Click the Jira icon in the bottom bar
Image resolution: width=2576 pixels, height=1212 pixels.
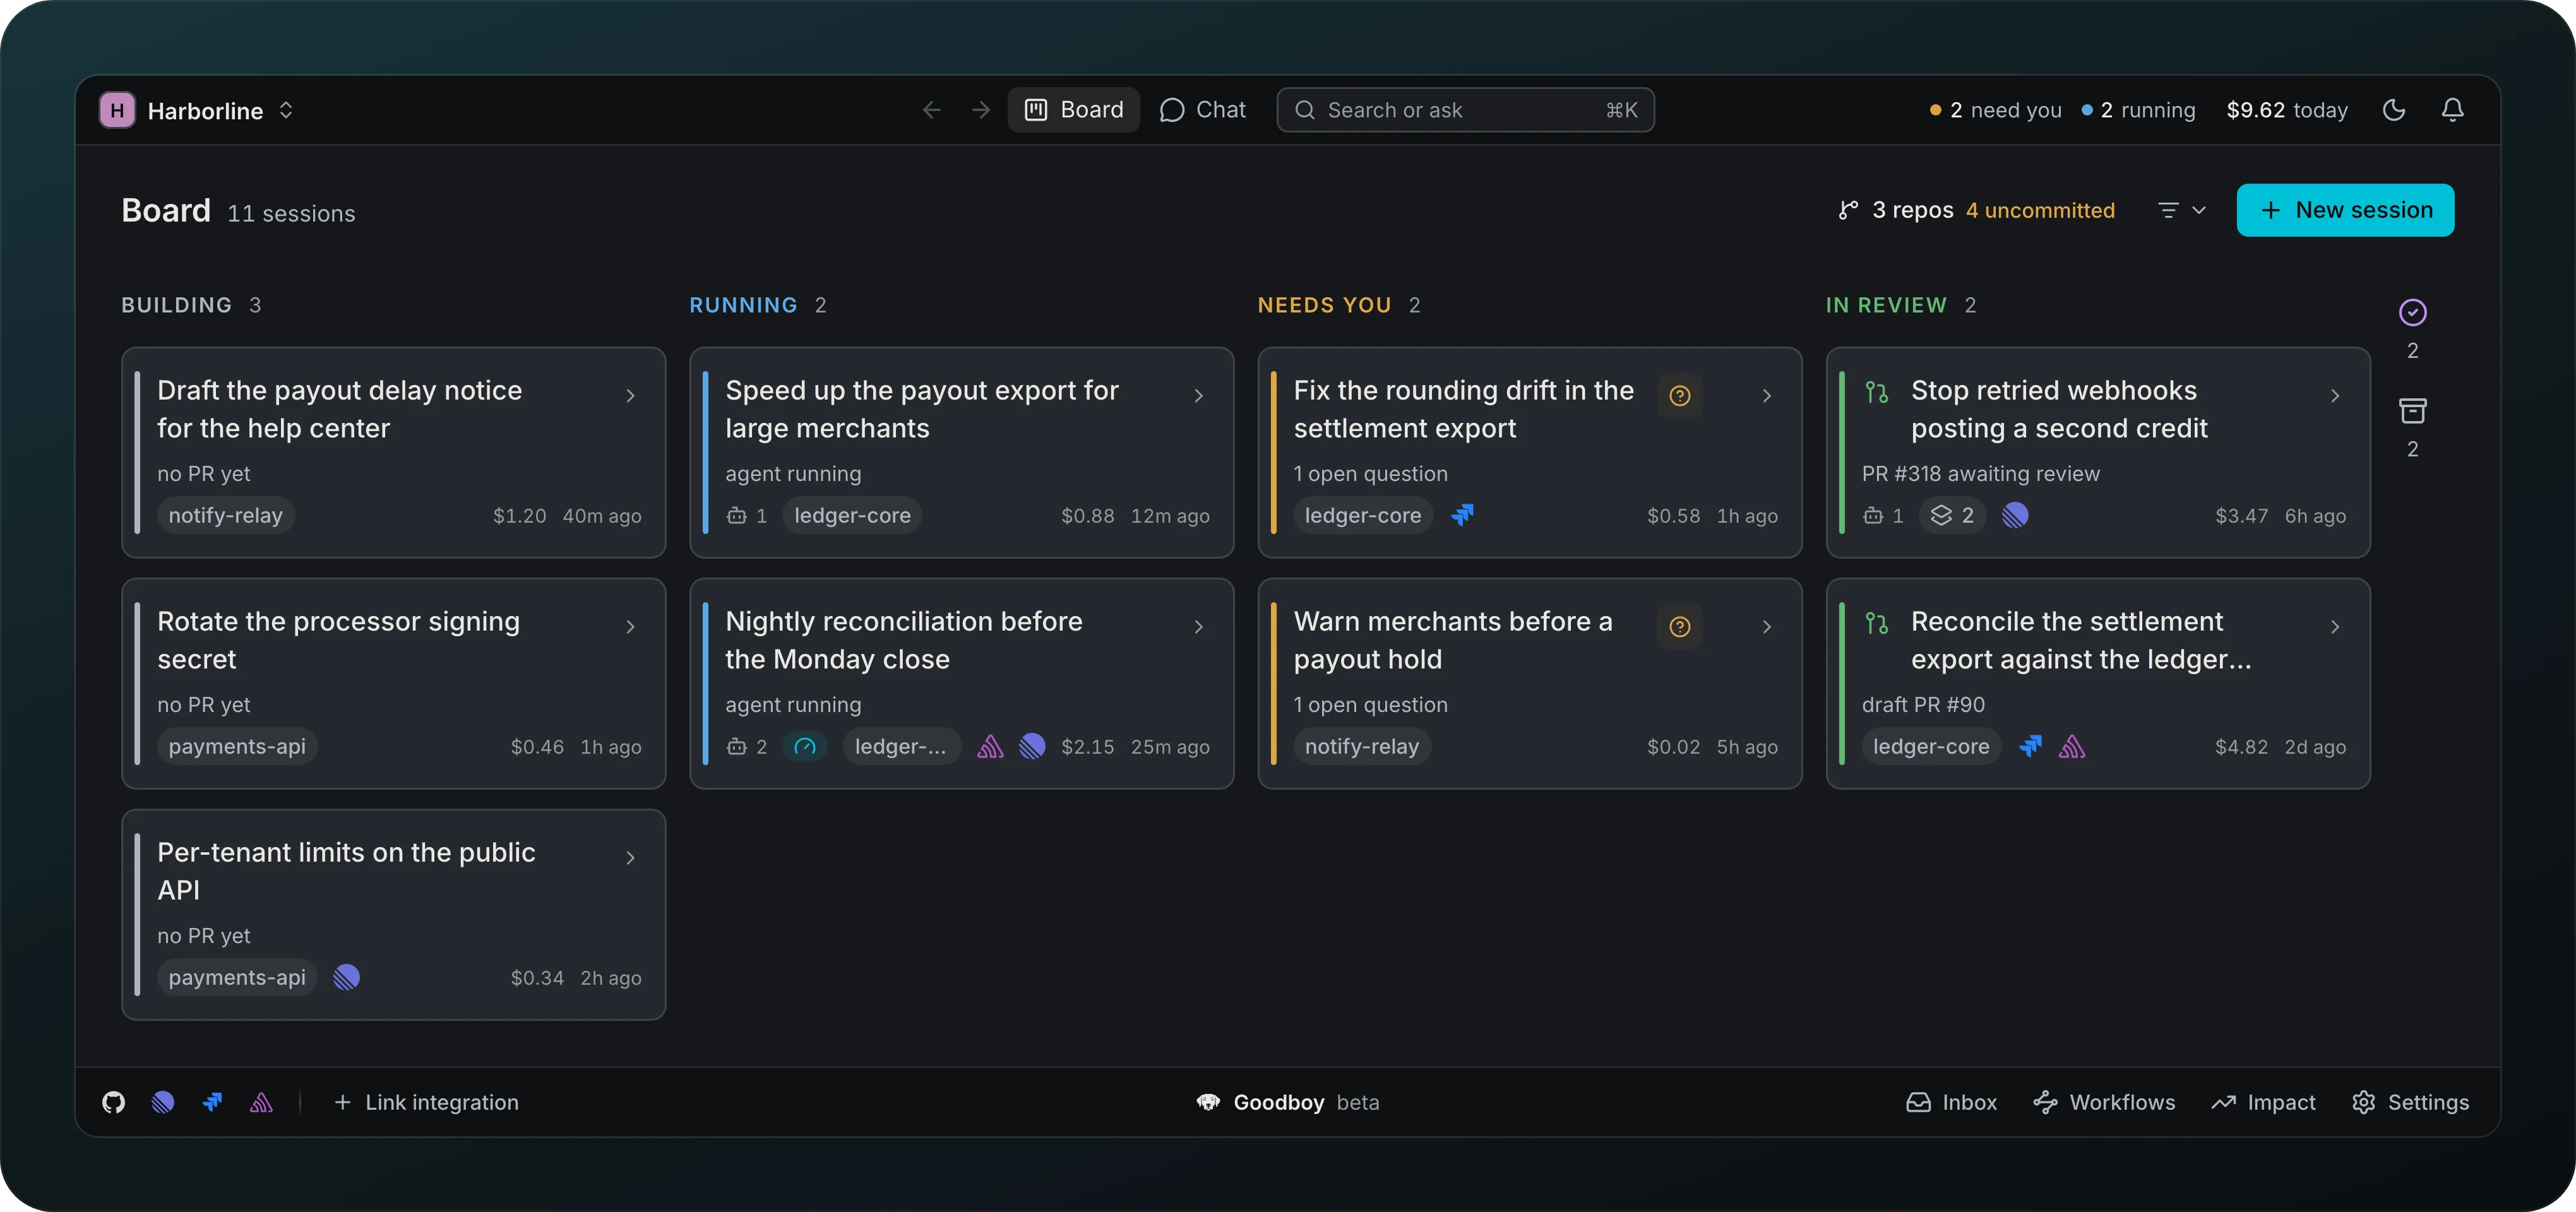pos(212,1102)
